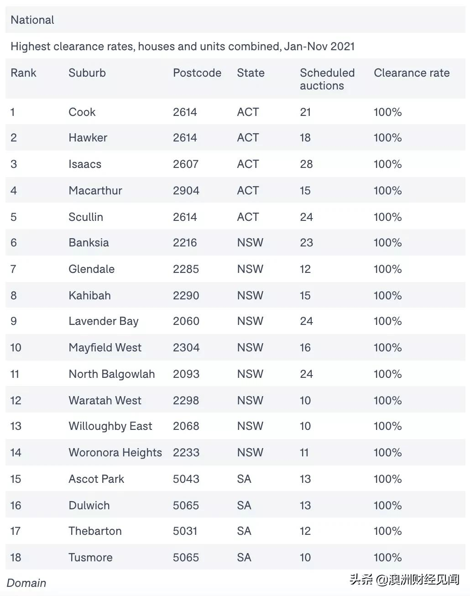The height and width of the screenshot is (596, 470).
Task: Select the Postcode column header
Action: click(x=197, y=73)
